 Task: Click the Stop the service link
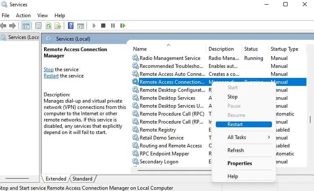(x=48, y=70)
